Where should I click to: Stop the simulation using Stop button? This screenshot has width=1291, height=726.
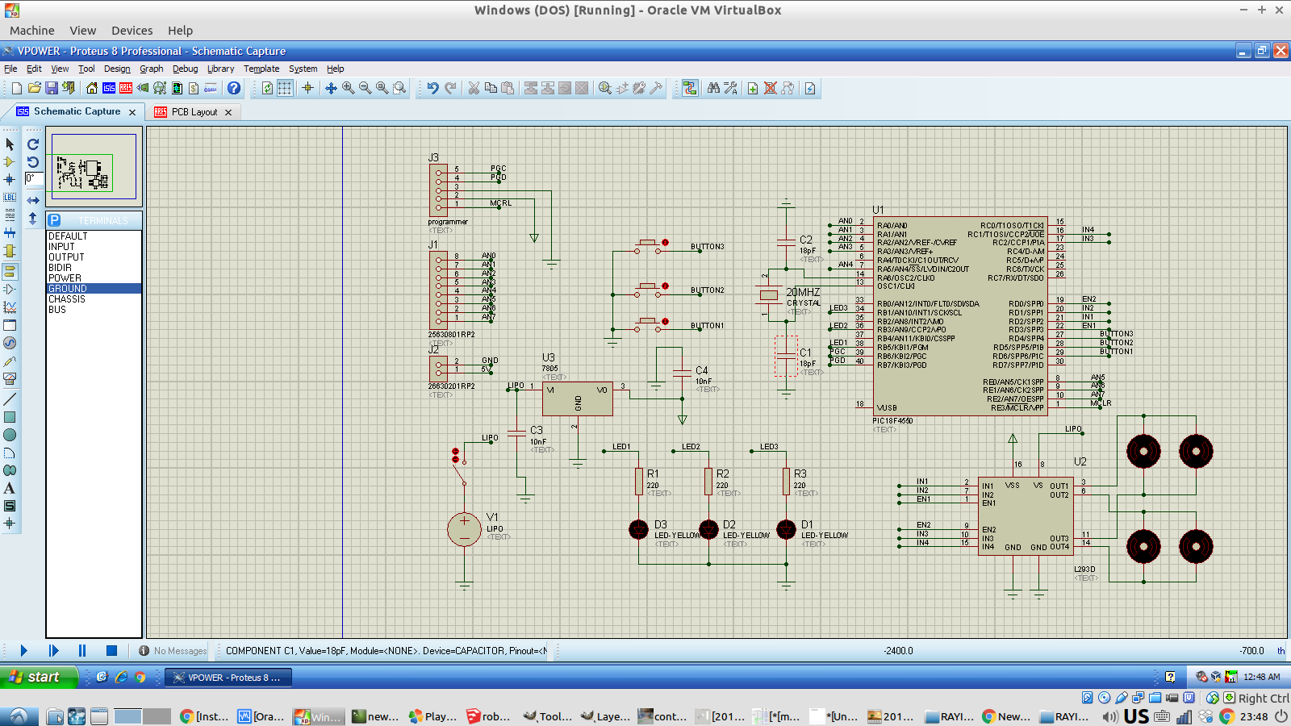click(x=111, y=650)
